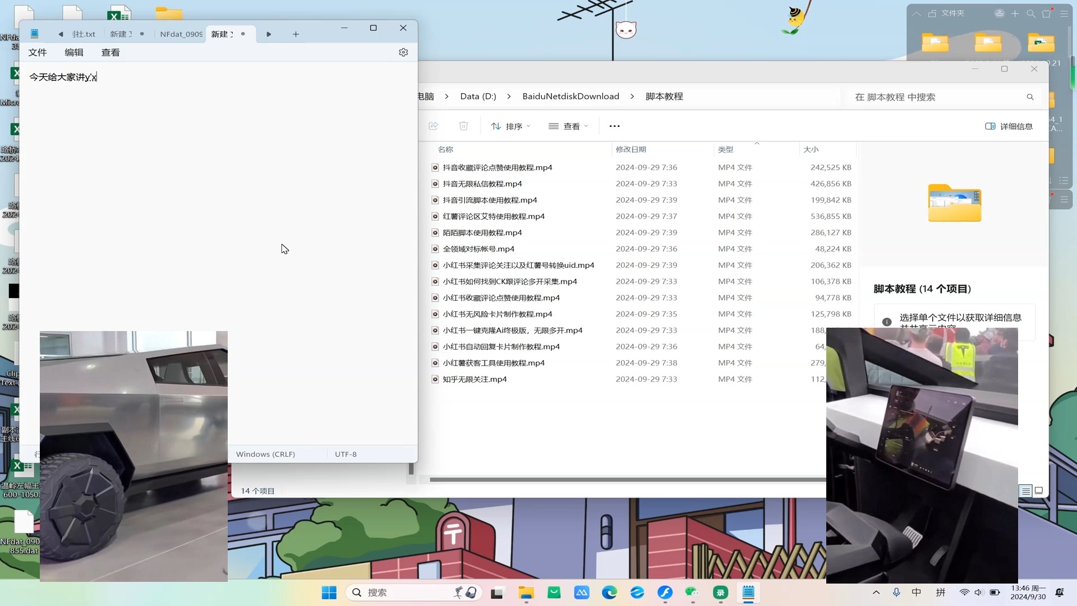The width and height of the screenshot is (1077, 606).
Task: Click the search magnifier in Explorer search box
Action: (1030, 97)
